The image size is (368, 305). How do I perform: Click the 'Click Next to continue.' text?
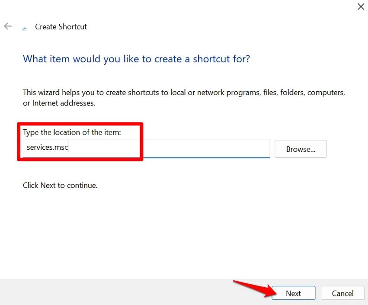[x=60, y=185]
